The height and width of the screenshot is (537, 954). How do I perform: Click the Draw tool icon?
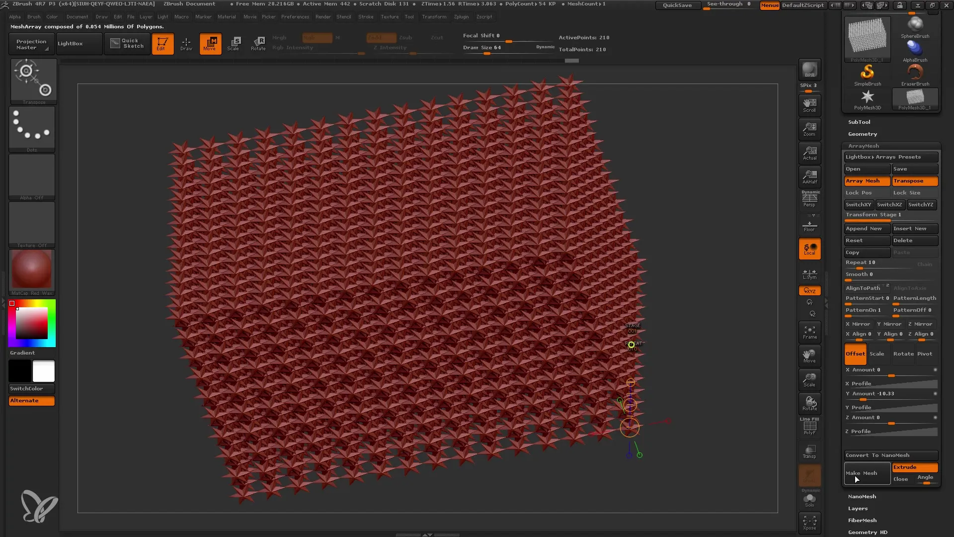[x=185, y=43]
